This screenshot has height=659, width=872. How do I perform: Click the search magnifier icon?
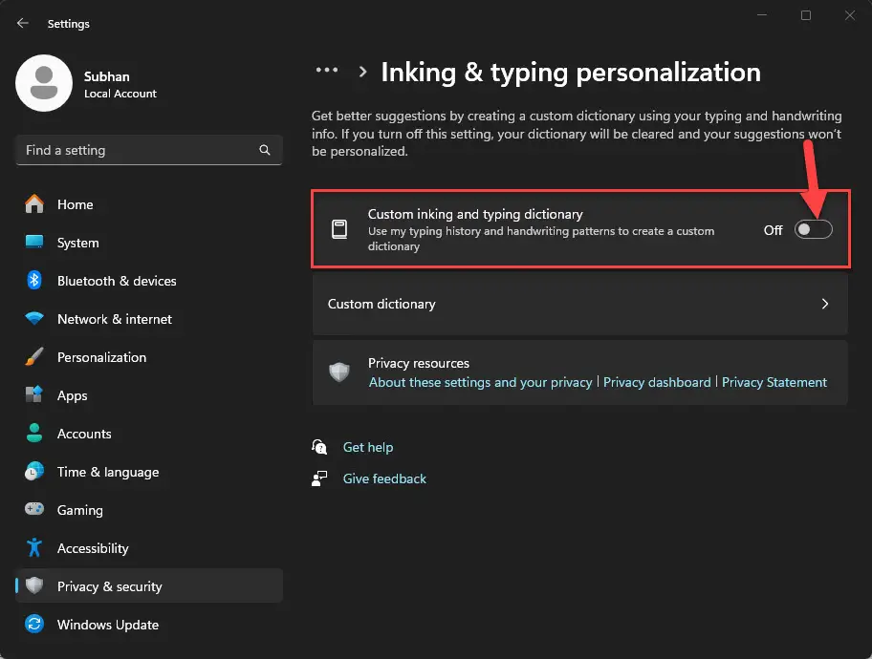coord(265,150)
